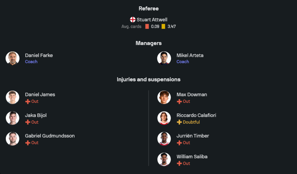This screenshot has width=297, height=174.
Task: Go to Daniel James's player page
Action: pyautogui.click(x=40, y=95)
